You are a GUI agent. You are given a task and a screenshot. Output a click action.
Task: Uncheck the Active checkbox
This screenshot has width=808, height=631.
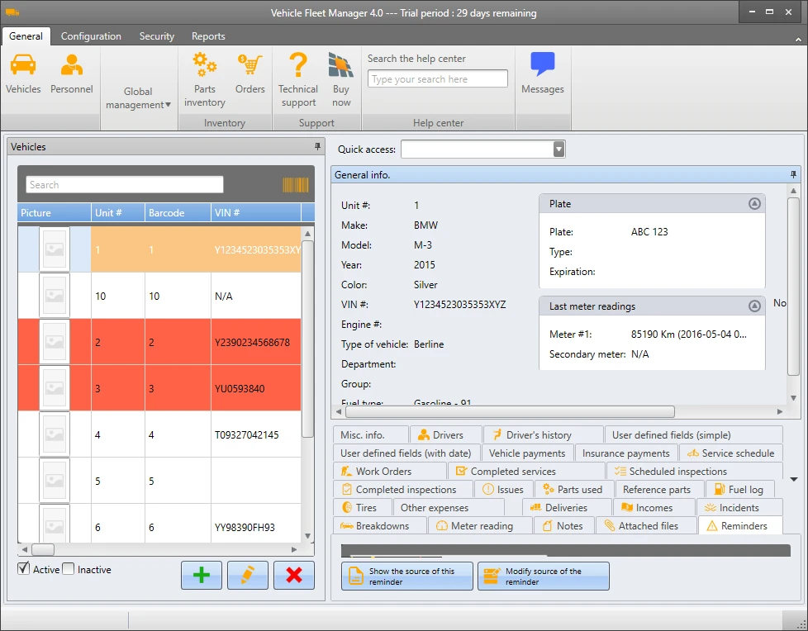(24, 569)
